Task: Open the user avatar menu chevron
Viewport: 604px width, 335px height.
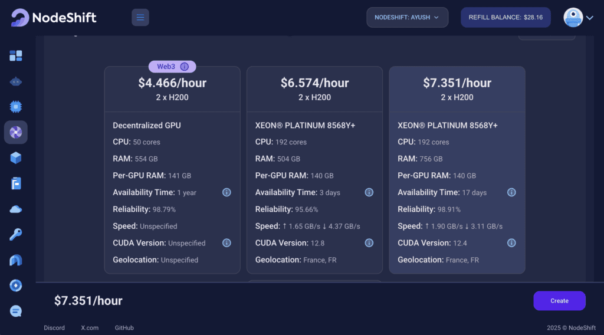Action: tap(589, 18)
